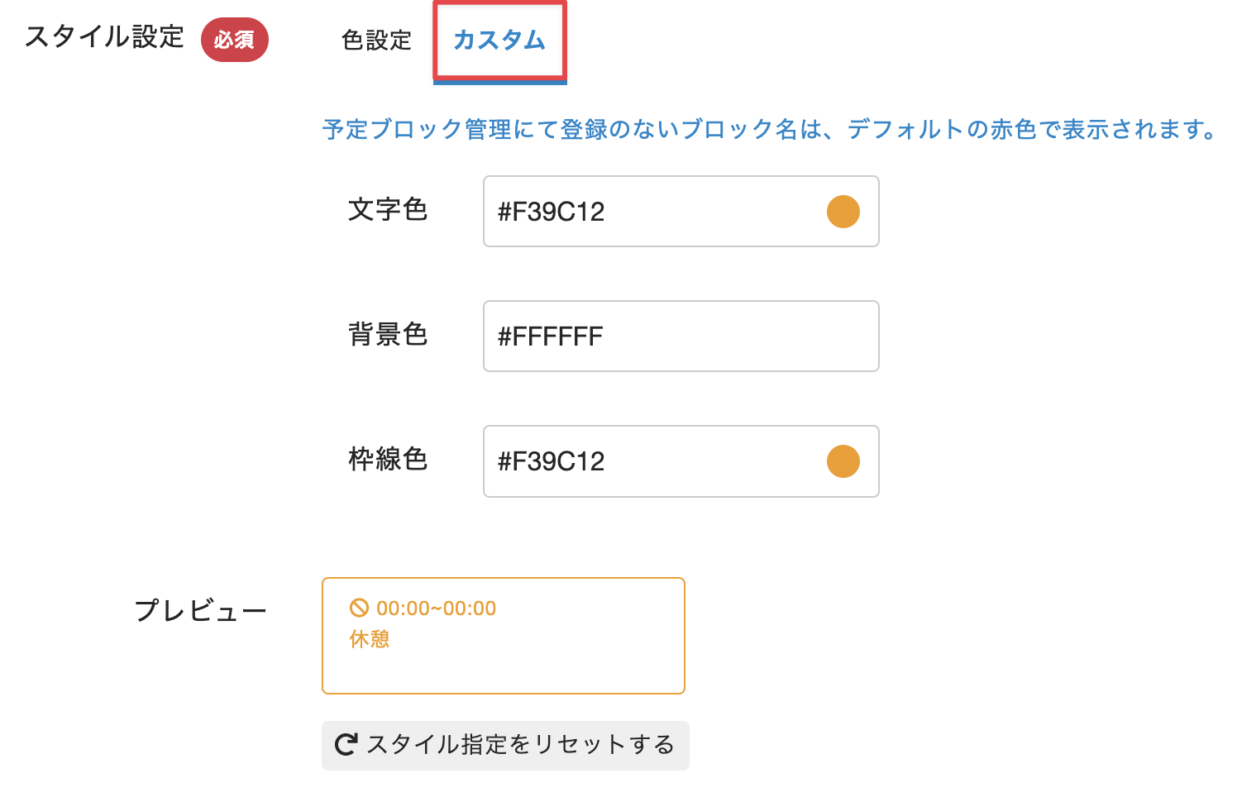Click the 枠線色 label
Viewport: 1237px width, 797px height.
[388, 460]
